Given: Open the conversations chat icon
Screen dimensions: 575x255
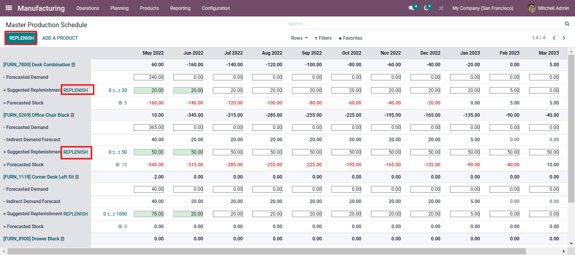Looking at the screenshot, I should [411, 8].
